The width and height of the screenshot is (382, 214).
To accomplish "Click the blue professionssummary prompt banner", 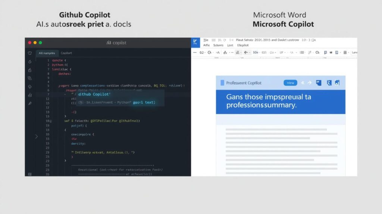I will (x=281, y=102).
